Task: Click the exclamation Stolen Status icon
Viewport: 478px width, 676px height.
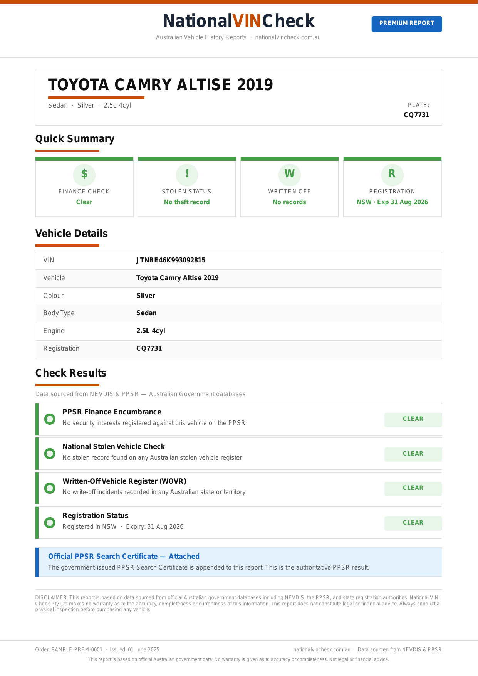Action: click(x=187, y=175)
